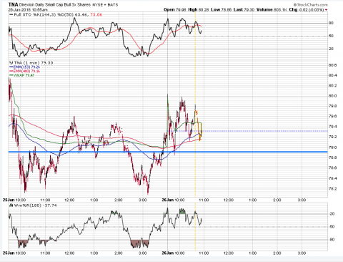Click the 79.2 price axis label
This screenshot has width=343, height=262.
click(x=333, y=137)
